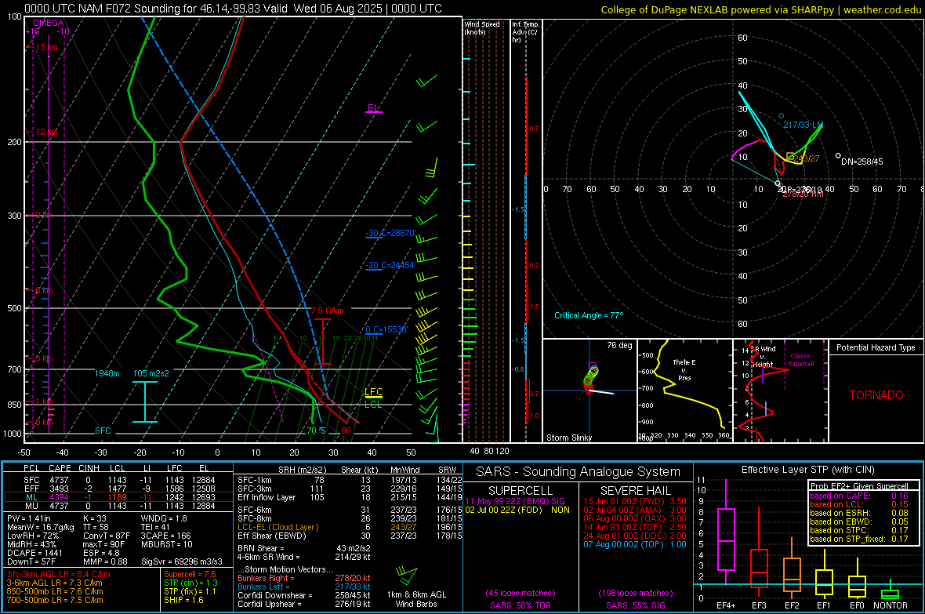
Task: Click the 'Bunkers Left = 217/33 kt' line
Action: [x=304, y=587]
